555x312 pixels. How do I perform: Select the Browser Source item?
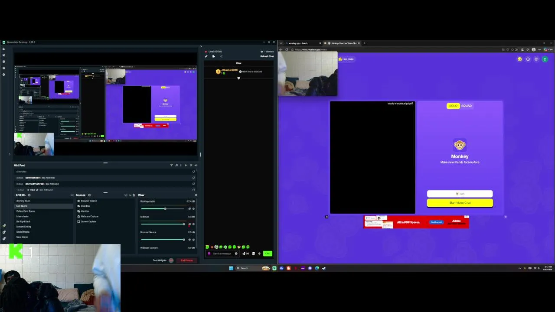(x=89, y=201)
